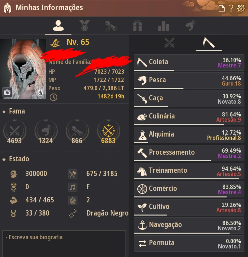The image size is (248, 257).
Task: Open the fish encyclopedia tab icon
Action: pos(190,25)
